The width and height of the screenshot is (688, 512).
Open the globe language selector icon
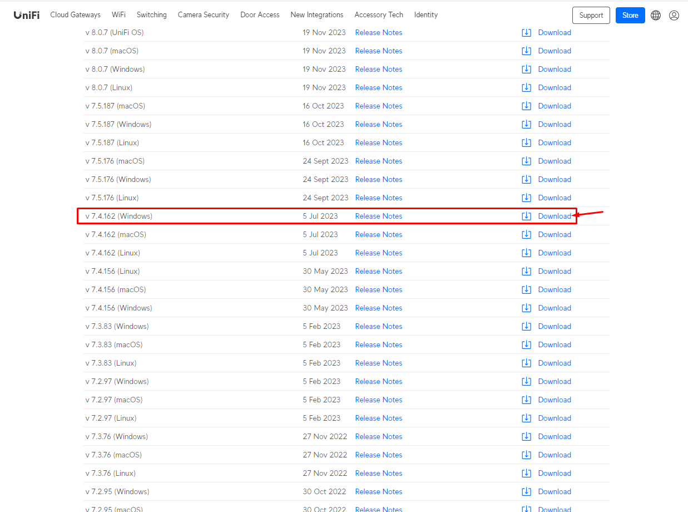pos(656,16)
